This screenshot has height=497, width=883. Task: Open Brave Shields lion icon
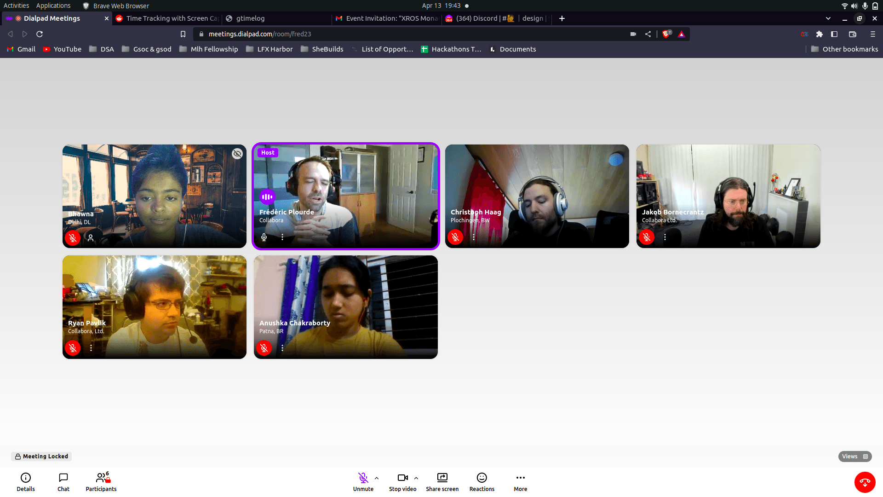pos(666,34)
